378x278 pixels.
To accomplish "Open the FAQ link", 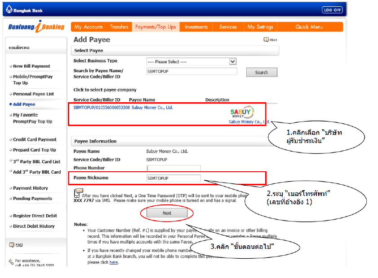I will click(x=19, y=245).
